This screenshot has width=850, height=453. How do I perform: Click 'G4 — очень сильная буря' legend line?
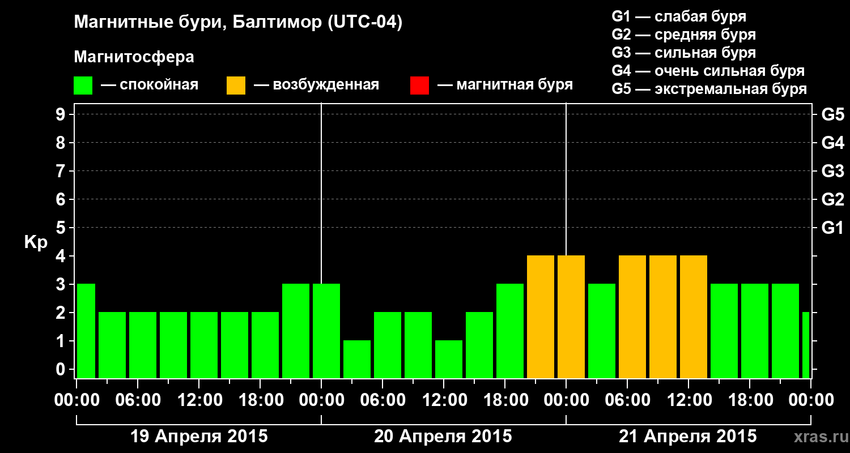pos(708,71)
